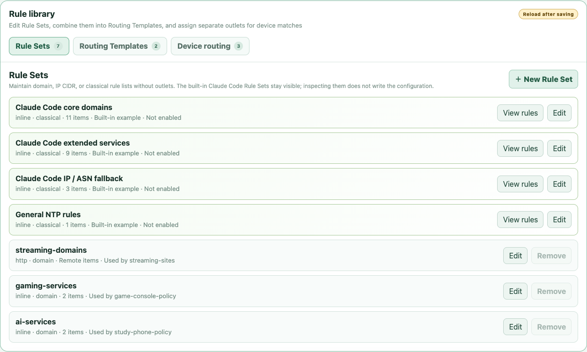The height and width of the screenshot is (352, 587).
Task: Edit the streaming-domains rule set
Action: [x=515, y=256]
